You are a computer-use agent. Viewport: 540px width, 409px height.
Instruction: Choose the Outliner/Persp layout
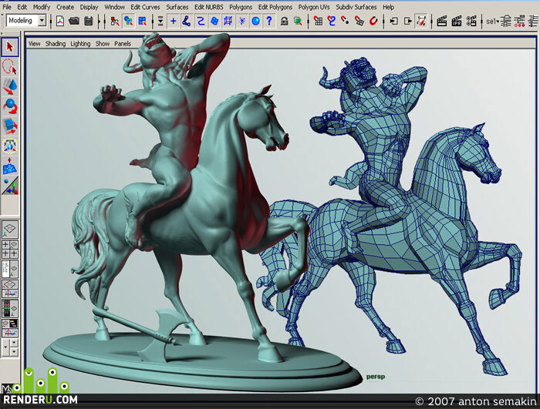[x=9, y=269]
